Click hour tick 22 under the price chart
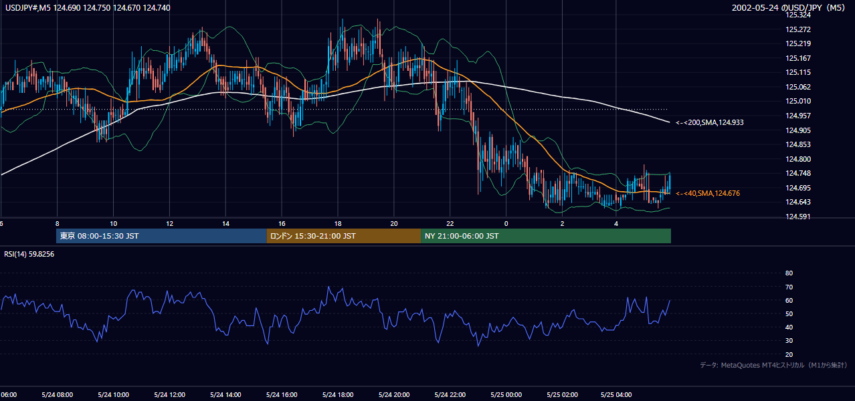 [x=450, y=223]
